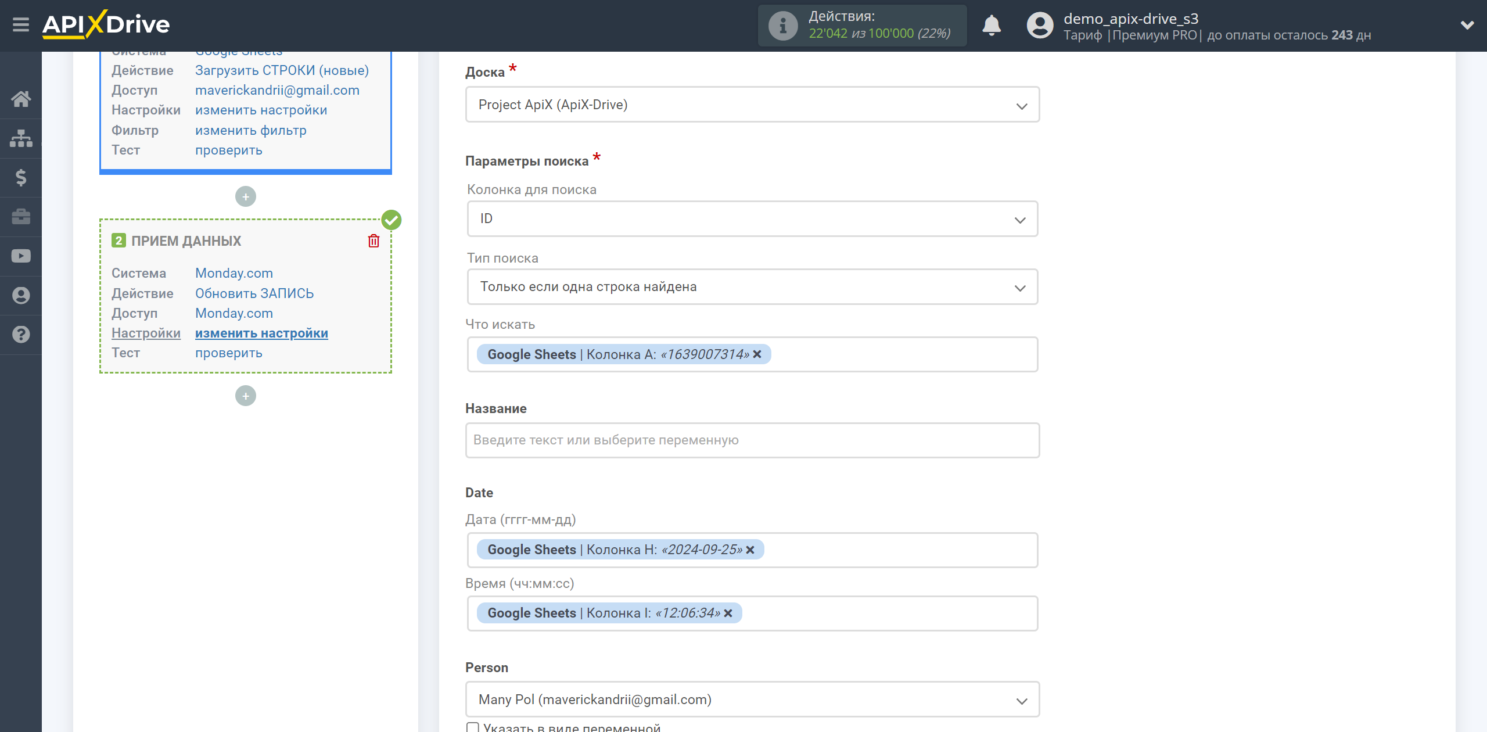
Task: Remove the Колонка A variable tag
Action: tap(757, 354)
